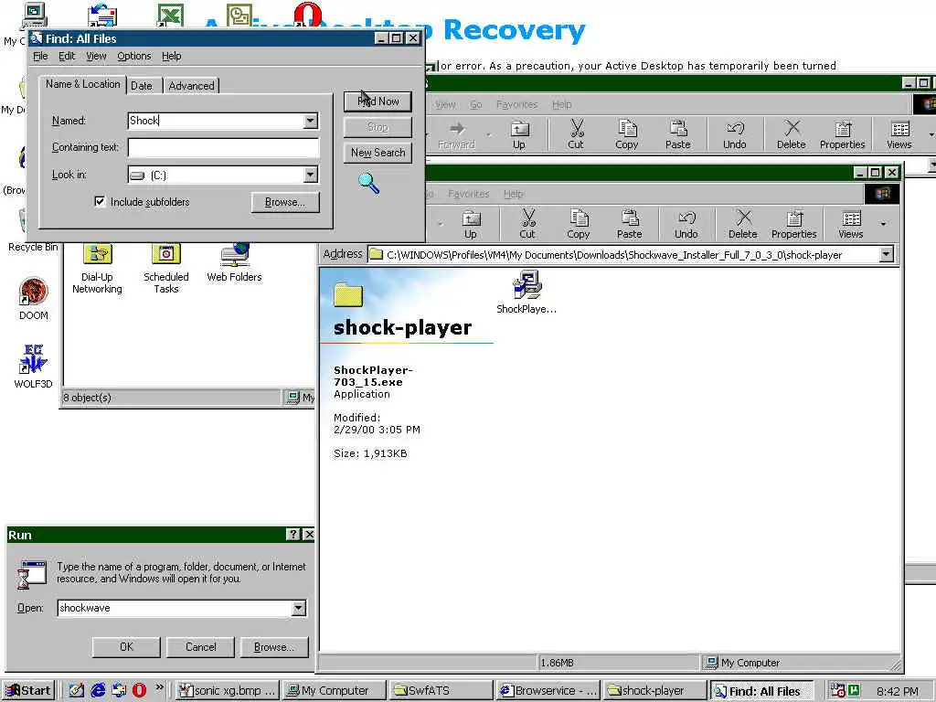
Task: Switch to My Computer taskbar button
Action: pyautogui.click(x=334, y=691)
